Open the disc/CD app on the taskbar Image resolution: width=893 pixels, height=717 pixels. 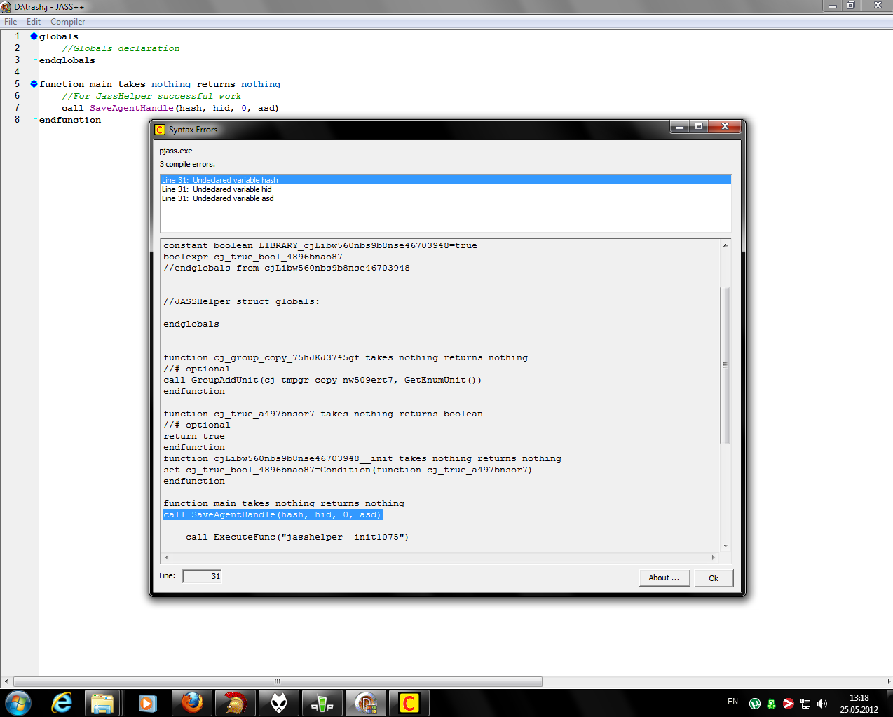[365, 703]
